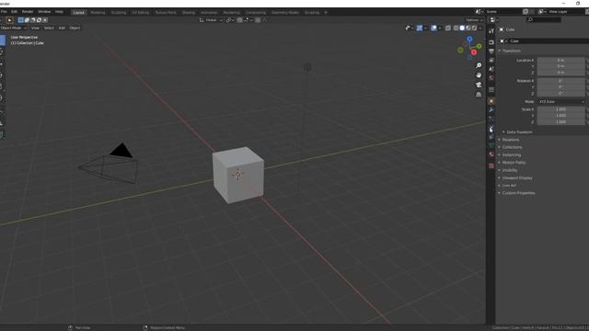Switch to the Modeling workspace tab

[98, 12]
